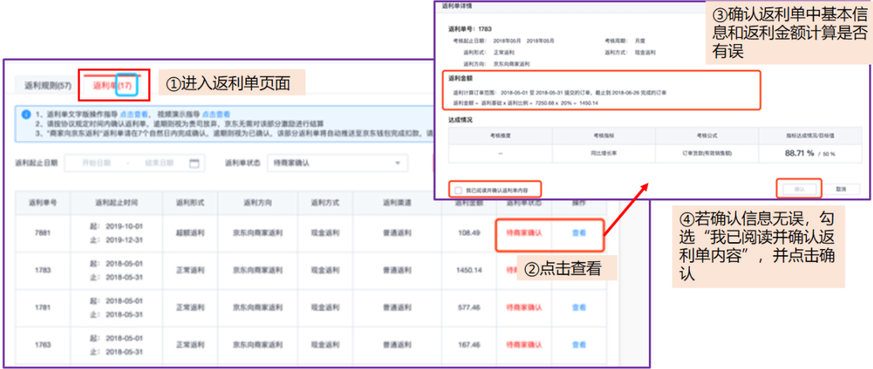Viewport: 873px width, 369px height.
Task: Expand the 返利单状态 dropdown showing 待商家确认
Action: 337,163
